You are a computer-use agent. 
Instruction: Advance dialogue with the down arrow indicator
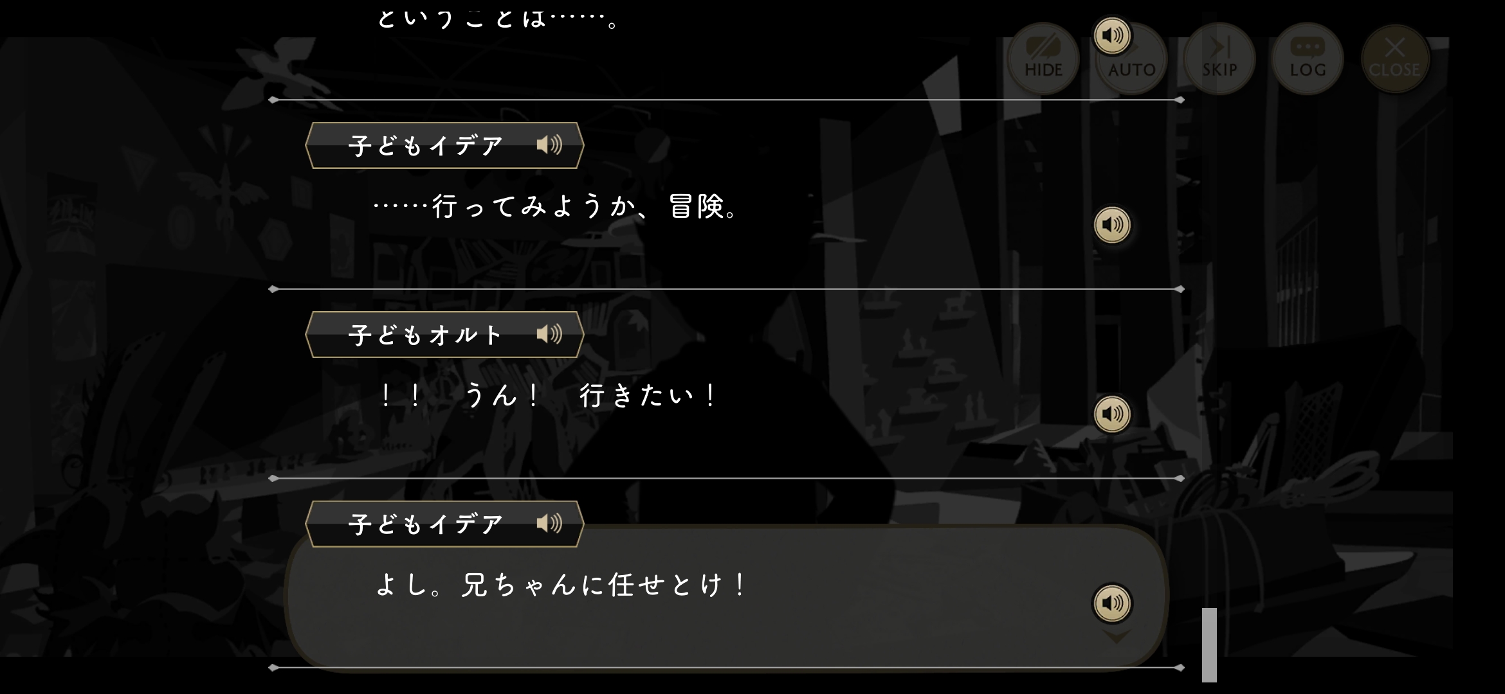[1117, 637]
